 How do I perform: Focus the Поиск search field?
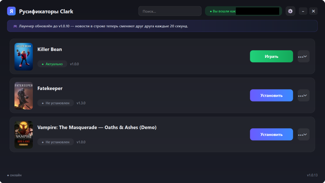click(170, 11)
